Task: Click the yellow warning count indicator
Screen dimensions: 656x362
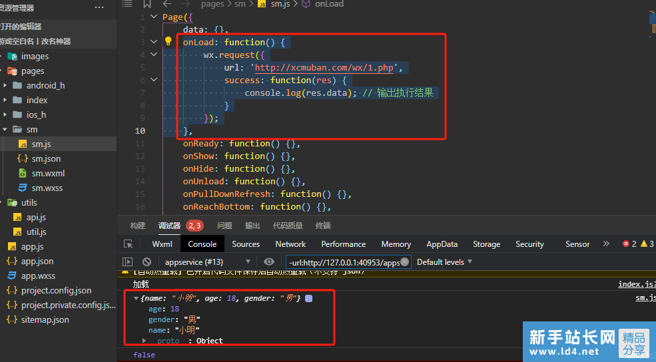Action: [647, 244]
